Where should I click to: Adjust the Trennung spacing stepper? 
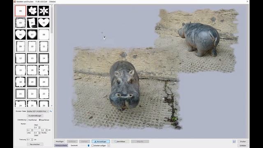click(x=32, y=139)
